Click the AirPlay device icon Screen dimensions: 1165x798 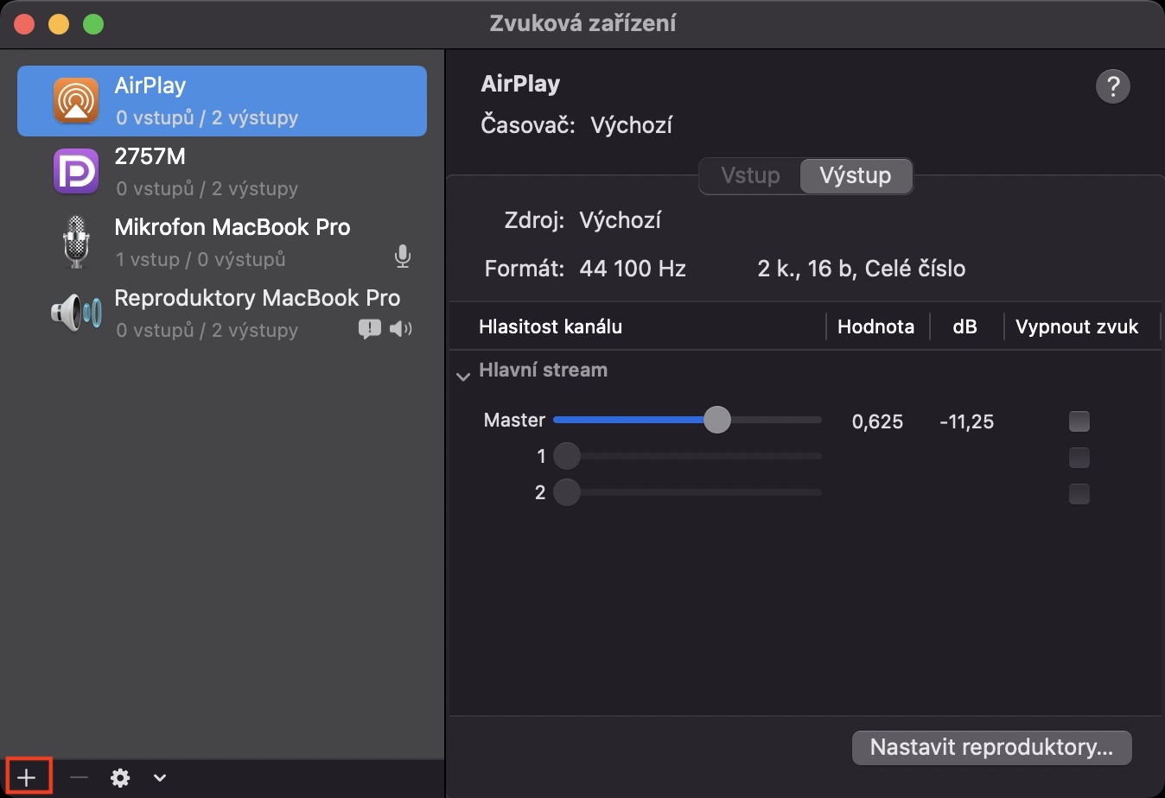click(x=76, y=101)
